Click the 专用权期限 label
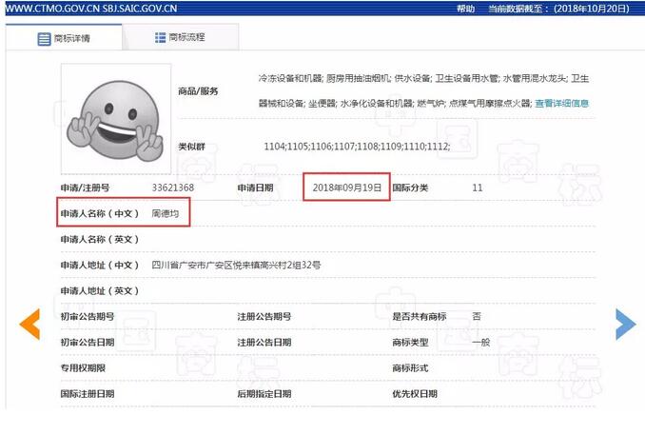This screenshot has width=645, height=435. coord(83,368)
